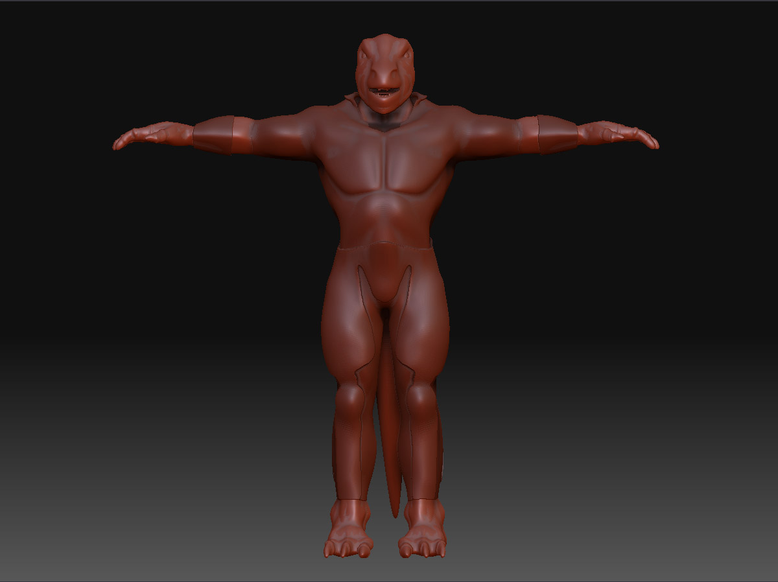Select the clawed foot away from the tail tip
778x582 pixels.
click(349, 528)
